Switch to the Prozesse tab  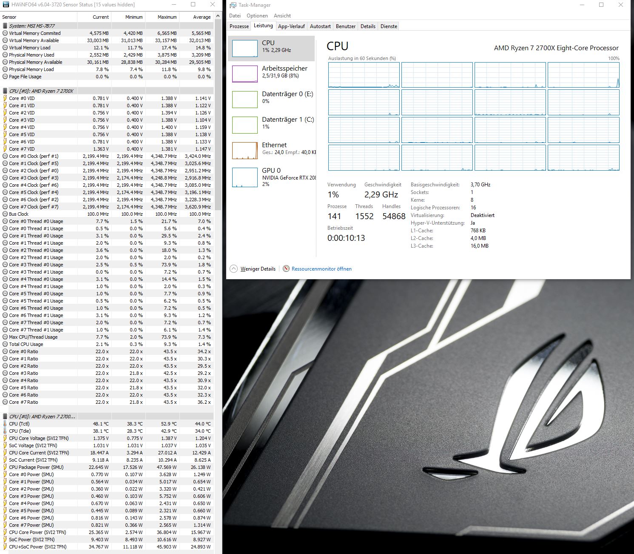(x=239, y=26)
